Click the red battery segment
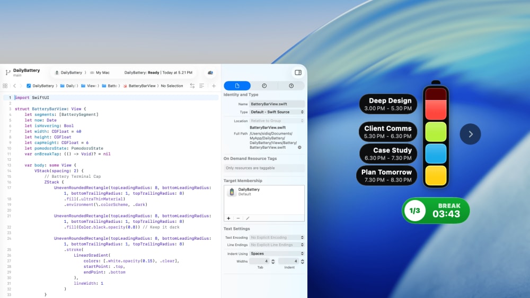Viewport: 530px width, 298px height. 436,104
